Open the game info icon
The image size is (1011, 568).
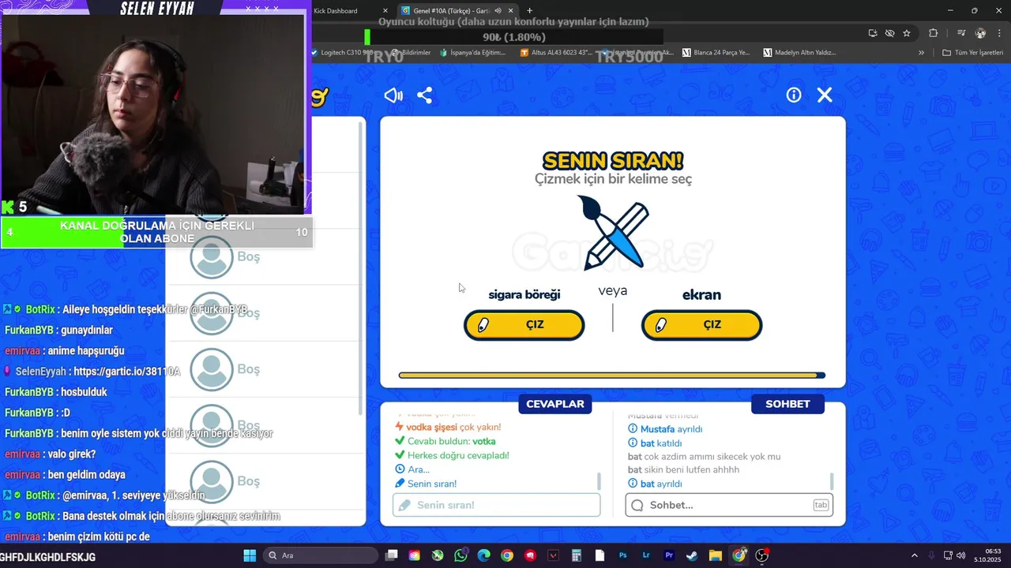pyautogui.click(x=794, y=95)
